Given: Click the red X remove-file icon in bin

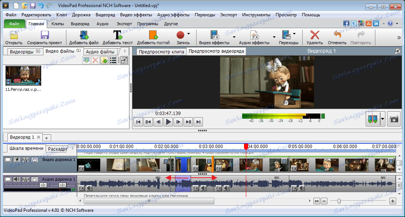Looking at the screenshot, I should point(95,60).
